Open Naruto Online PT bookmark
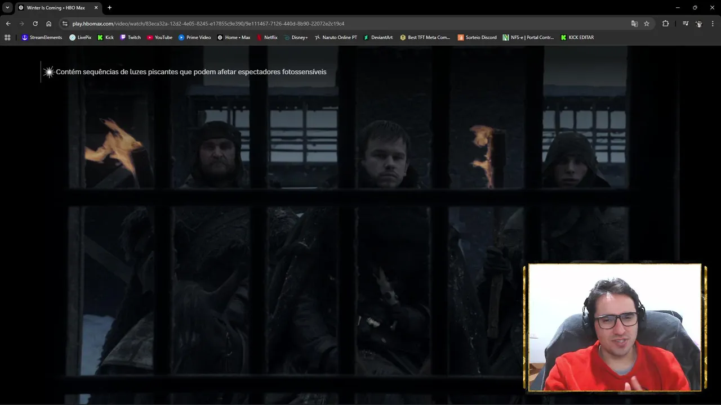 point(336,38)
